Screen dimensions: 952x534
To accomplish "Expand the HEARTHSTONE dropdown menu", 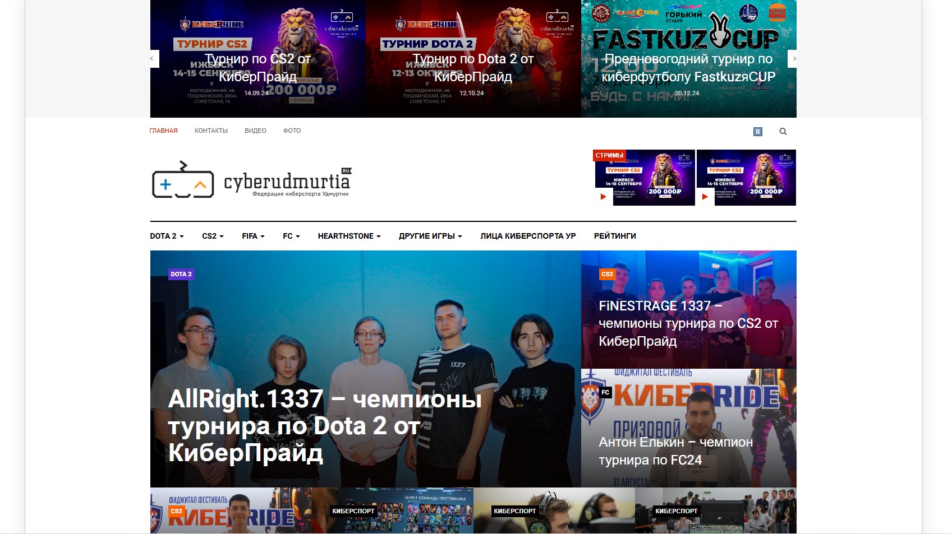I will tap(349, 236).
